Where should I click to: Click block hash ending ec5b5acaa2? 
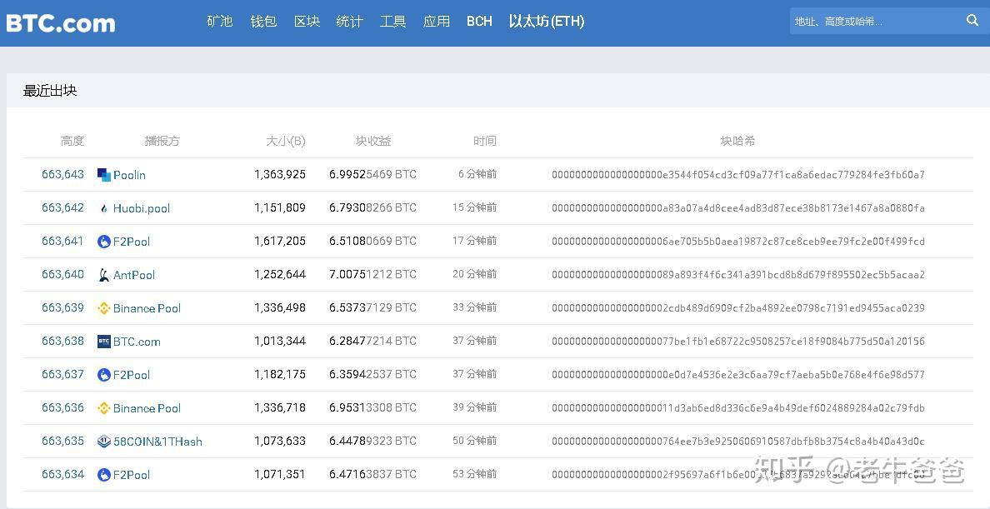point(738,275)
